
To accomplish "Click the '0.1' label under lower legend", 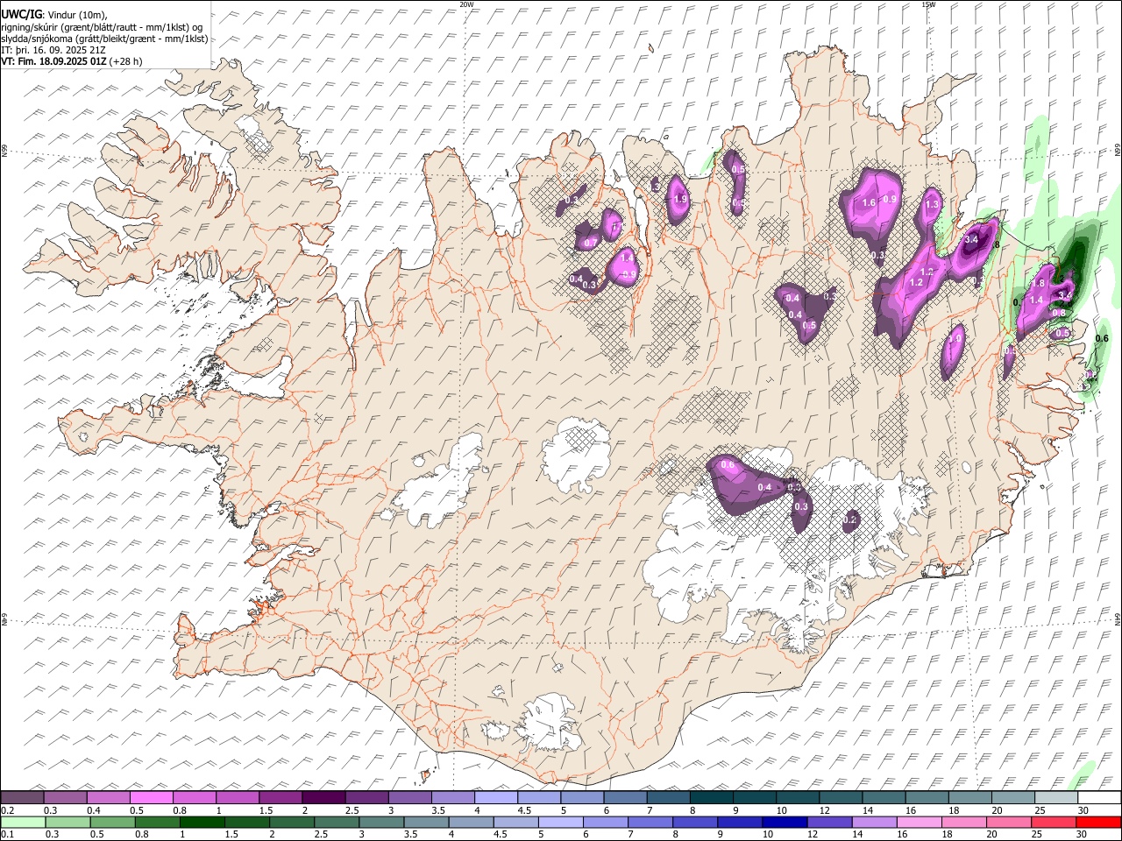I will coord(8,835).
